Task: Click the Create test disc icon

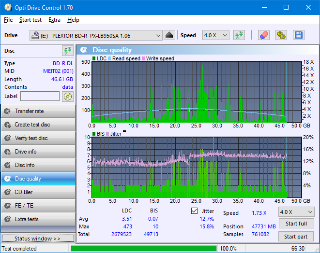Action: point(8,125)
